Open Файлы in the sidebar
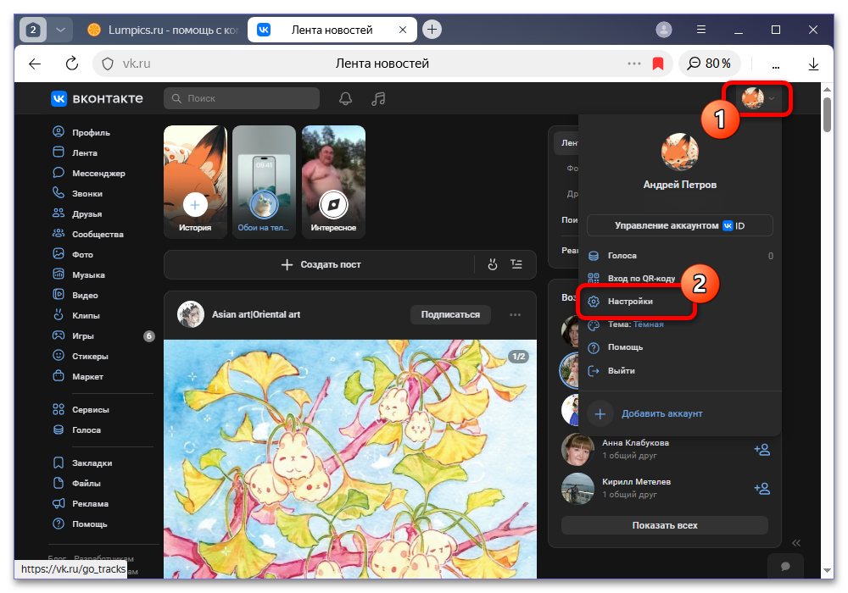Image resolution: width=848 pixels, height=593 pixels. point(76,484)
